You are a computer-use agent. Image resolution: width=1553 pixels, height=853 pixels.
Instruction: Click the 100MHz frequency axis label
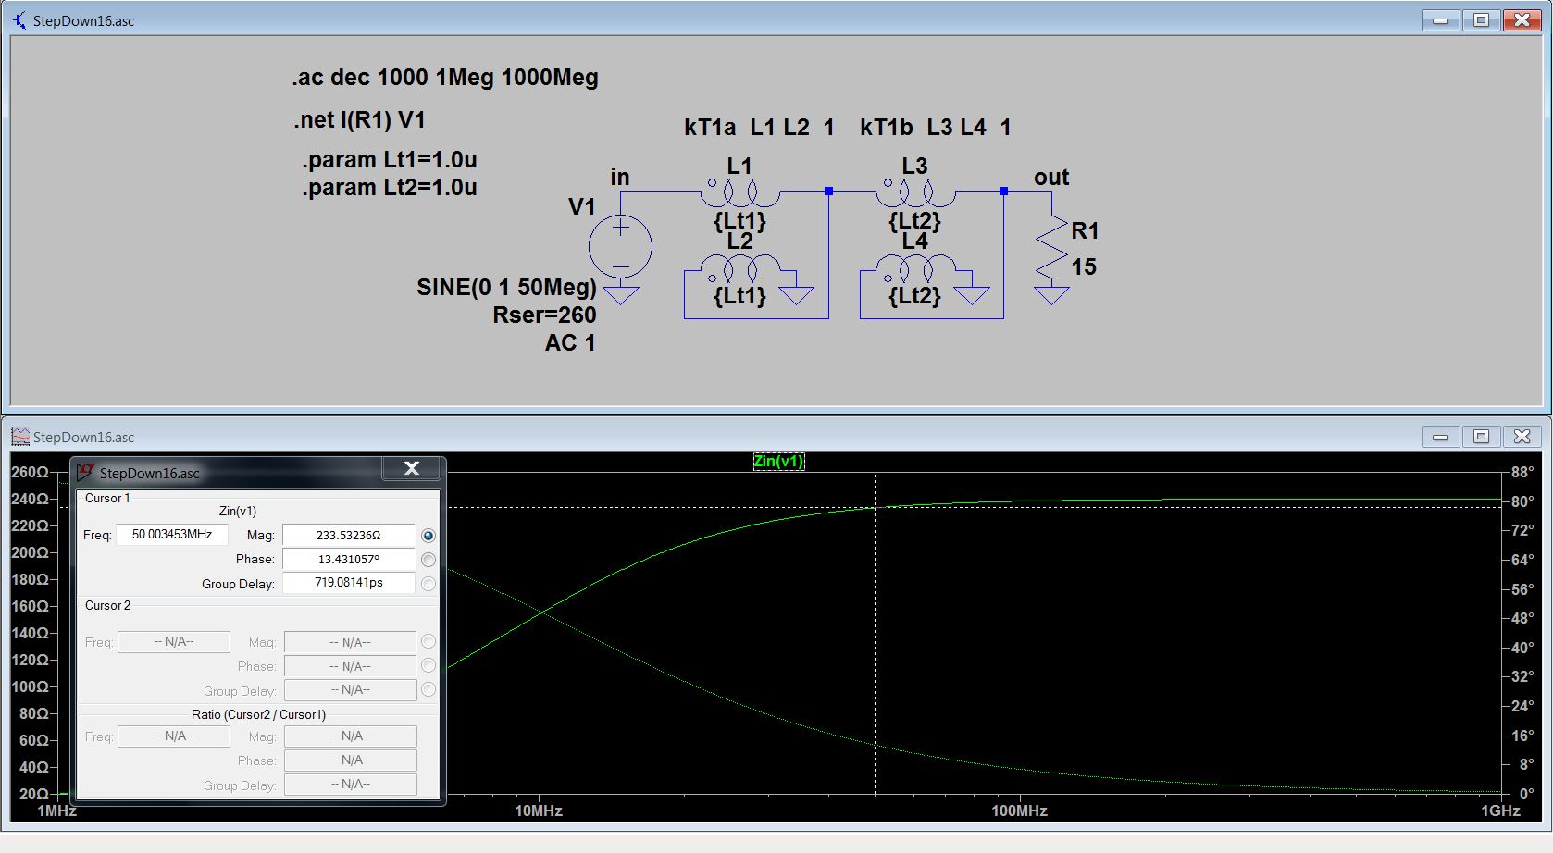(1019, 811)
